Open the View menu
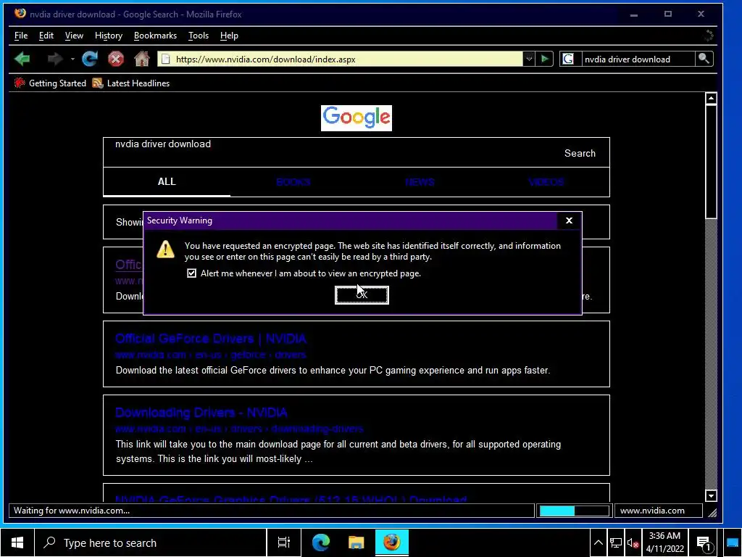The width and height of the screenshot is (742, 557). pos(74,36)
